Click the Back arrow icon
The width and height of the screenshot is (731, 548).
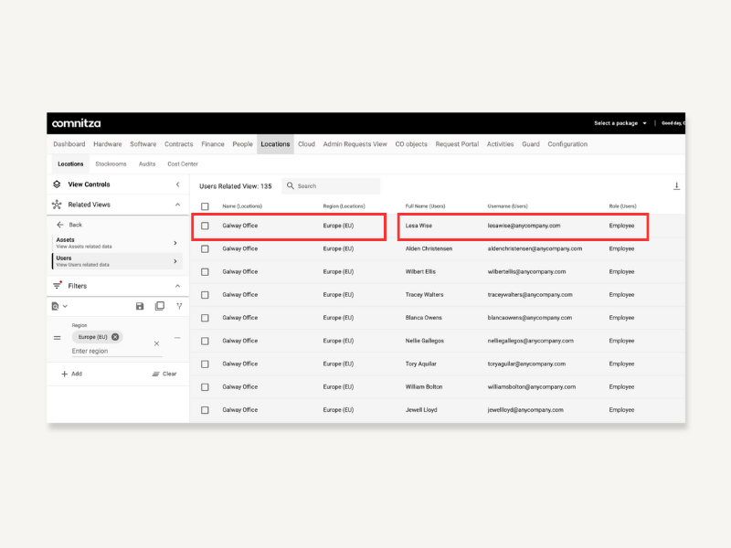[x=60, y=225]
